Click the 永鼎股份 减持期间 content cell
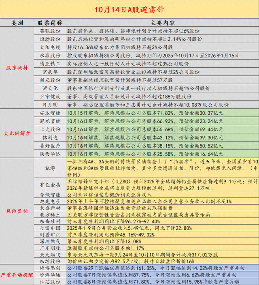This screenshot has width=259, height=285. [x=162, y=56]
